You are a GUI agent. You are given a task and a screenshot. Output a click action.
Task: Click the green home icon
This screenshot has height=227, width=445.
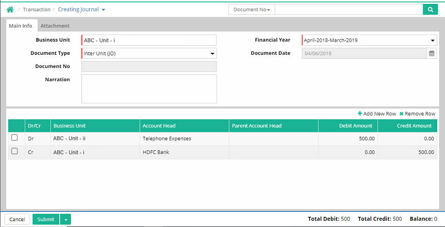tap(10, 9)
